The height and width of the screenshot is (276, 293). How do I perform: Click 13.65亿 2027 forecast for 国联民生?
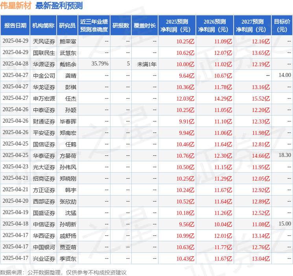tap(261, 53)
